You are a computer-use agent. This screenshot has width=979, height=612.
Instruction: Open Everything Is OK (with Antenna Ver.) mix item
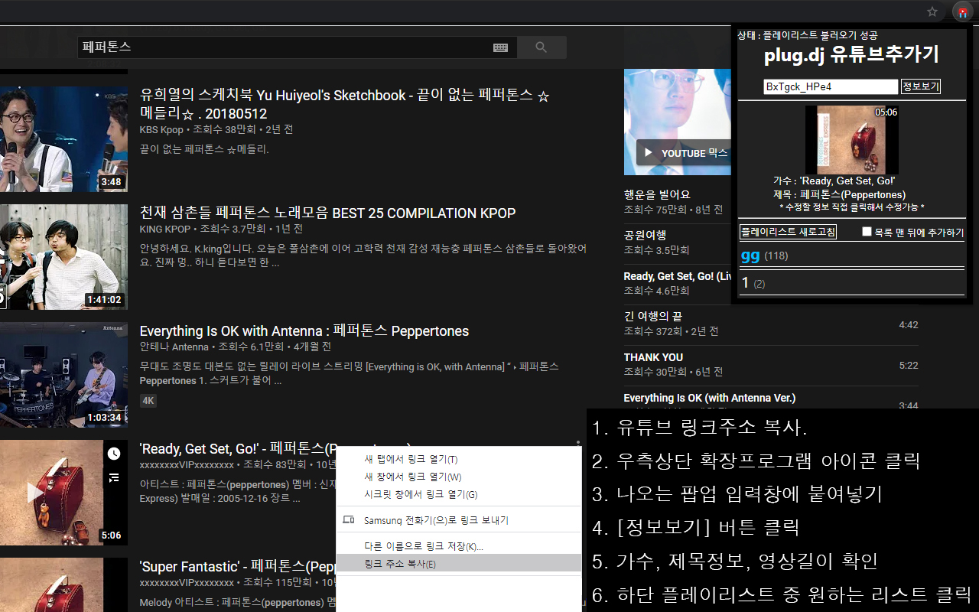[x=710, y=398]
